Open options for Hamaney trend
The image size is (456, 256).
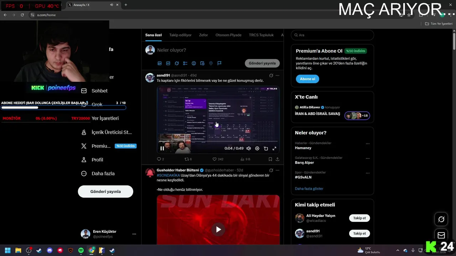[x=368, y=144]
